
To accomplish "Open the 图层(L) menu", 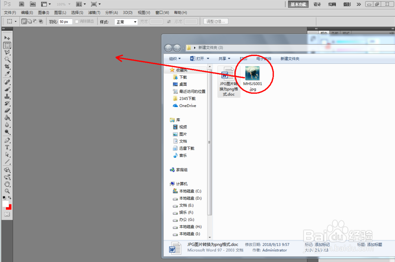I will coord(60,13).
